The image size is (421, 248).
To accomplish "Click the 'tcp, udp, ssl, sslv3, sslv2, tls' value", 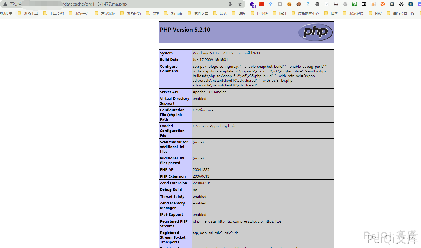I will pos(216,233).
